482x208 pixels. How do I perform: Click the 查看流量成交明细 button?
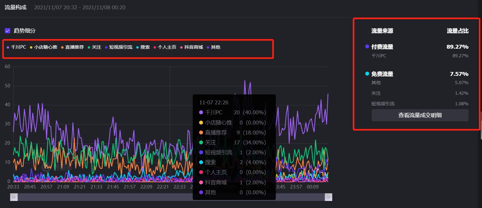pos(420,115)
